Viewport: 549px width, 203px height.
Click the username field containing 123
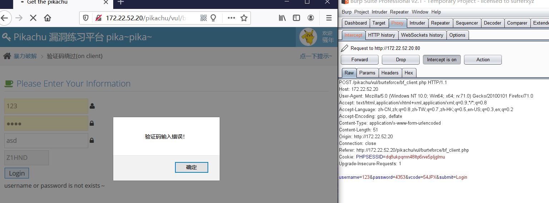click(x=46, y=106)
